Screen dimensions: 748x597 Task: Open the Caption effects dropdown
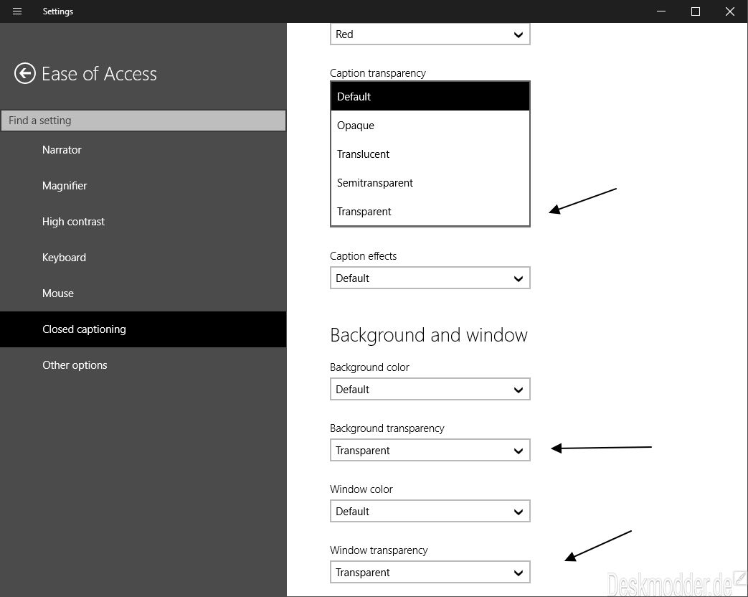point(430,278)
